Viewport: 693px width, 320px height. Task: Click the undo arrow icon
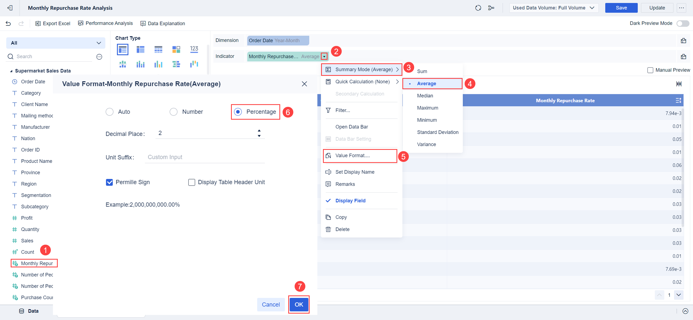pyautogui.click(x=8, y=24)
